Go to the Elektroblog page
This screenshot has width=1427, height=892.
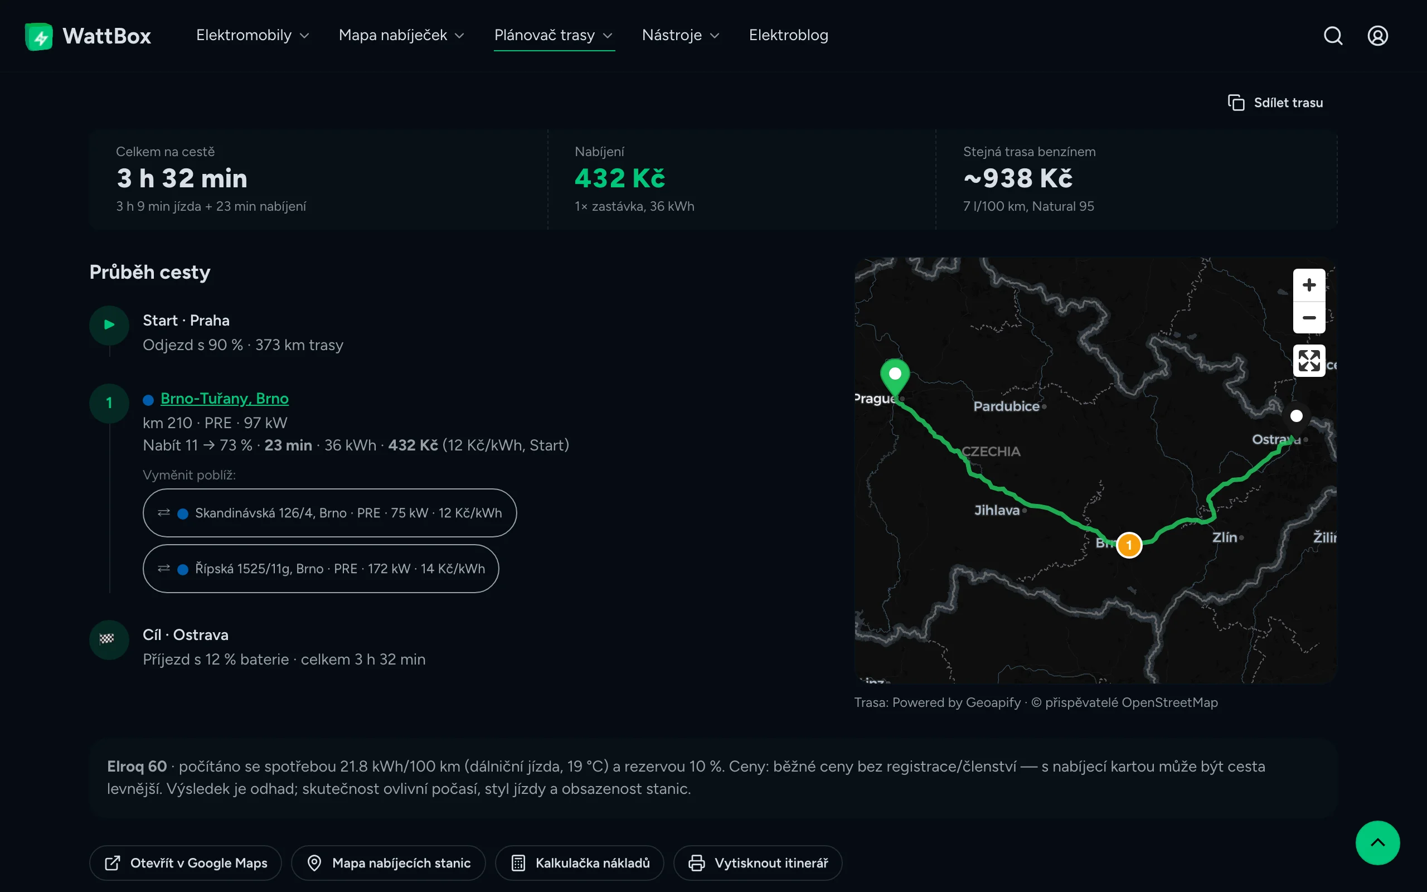tap(788, 35)
